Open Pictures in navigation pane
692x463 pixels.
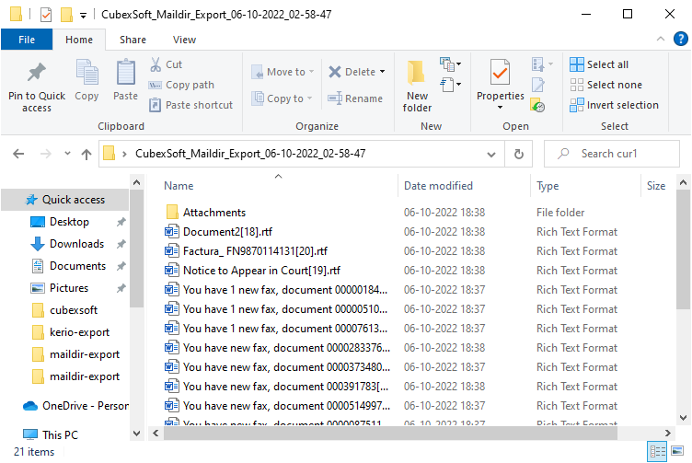click(x=69, y=288)
